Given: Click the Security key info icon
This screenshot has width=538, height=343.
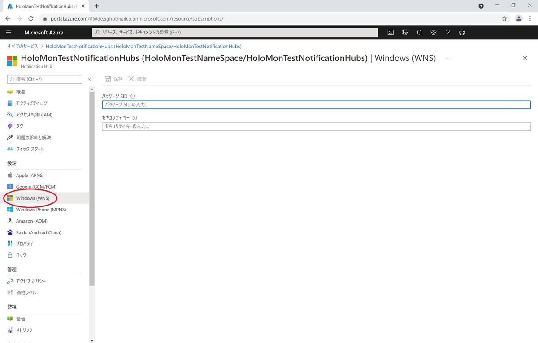Looking at the screenshot, I should pos(135,117).
